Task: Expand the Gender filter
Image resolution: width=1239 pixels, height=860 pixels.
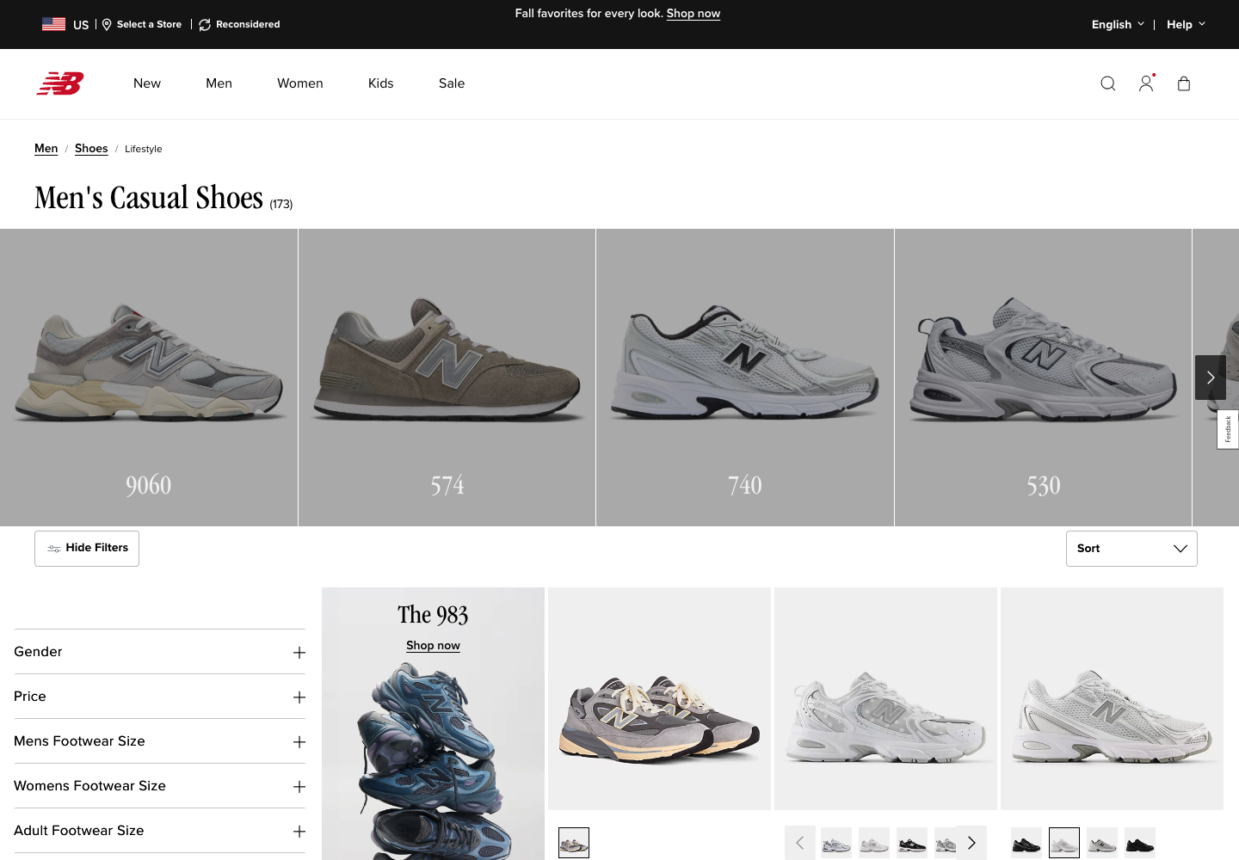Action: (x=160, y=652)
